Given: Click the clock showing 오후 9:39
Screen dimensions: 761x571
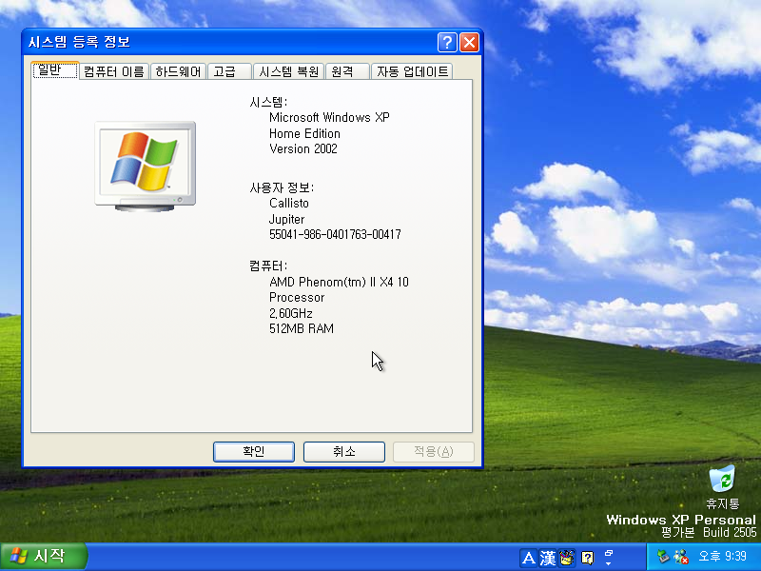Looking at the screenshot, I should [722, 557].
